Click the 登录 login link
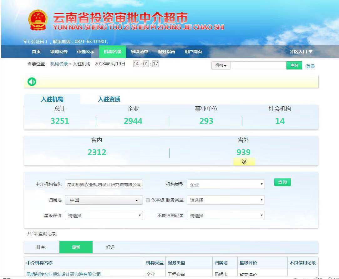Viewport: 339px width, 279px height. [311, 66]
